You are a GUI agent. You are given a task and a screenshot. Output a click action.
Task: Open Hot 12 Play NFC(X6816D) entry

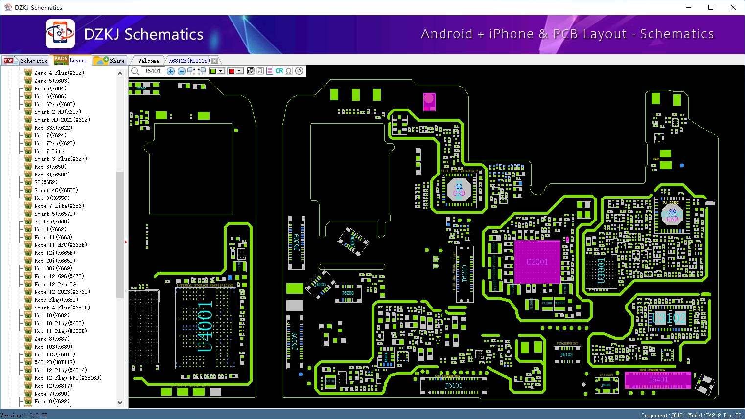pyautogui.click(x=68, y=378)
